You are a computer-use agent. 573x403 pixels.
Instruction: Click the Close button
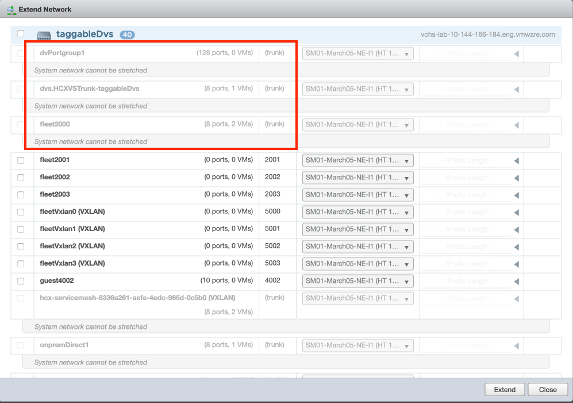(x=547, y=389)
